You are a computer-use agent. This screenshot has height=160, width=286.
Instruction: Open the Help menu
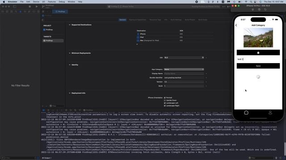click(x=80, y=2)
